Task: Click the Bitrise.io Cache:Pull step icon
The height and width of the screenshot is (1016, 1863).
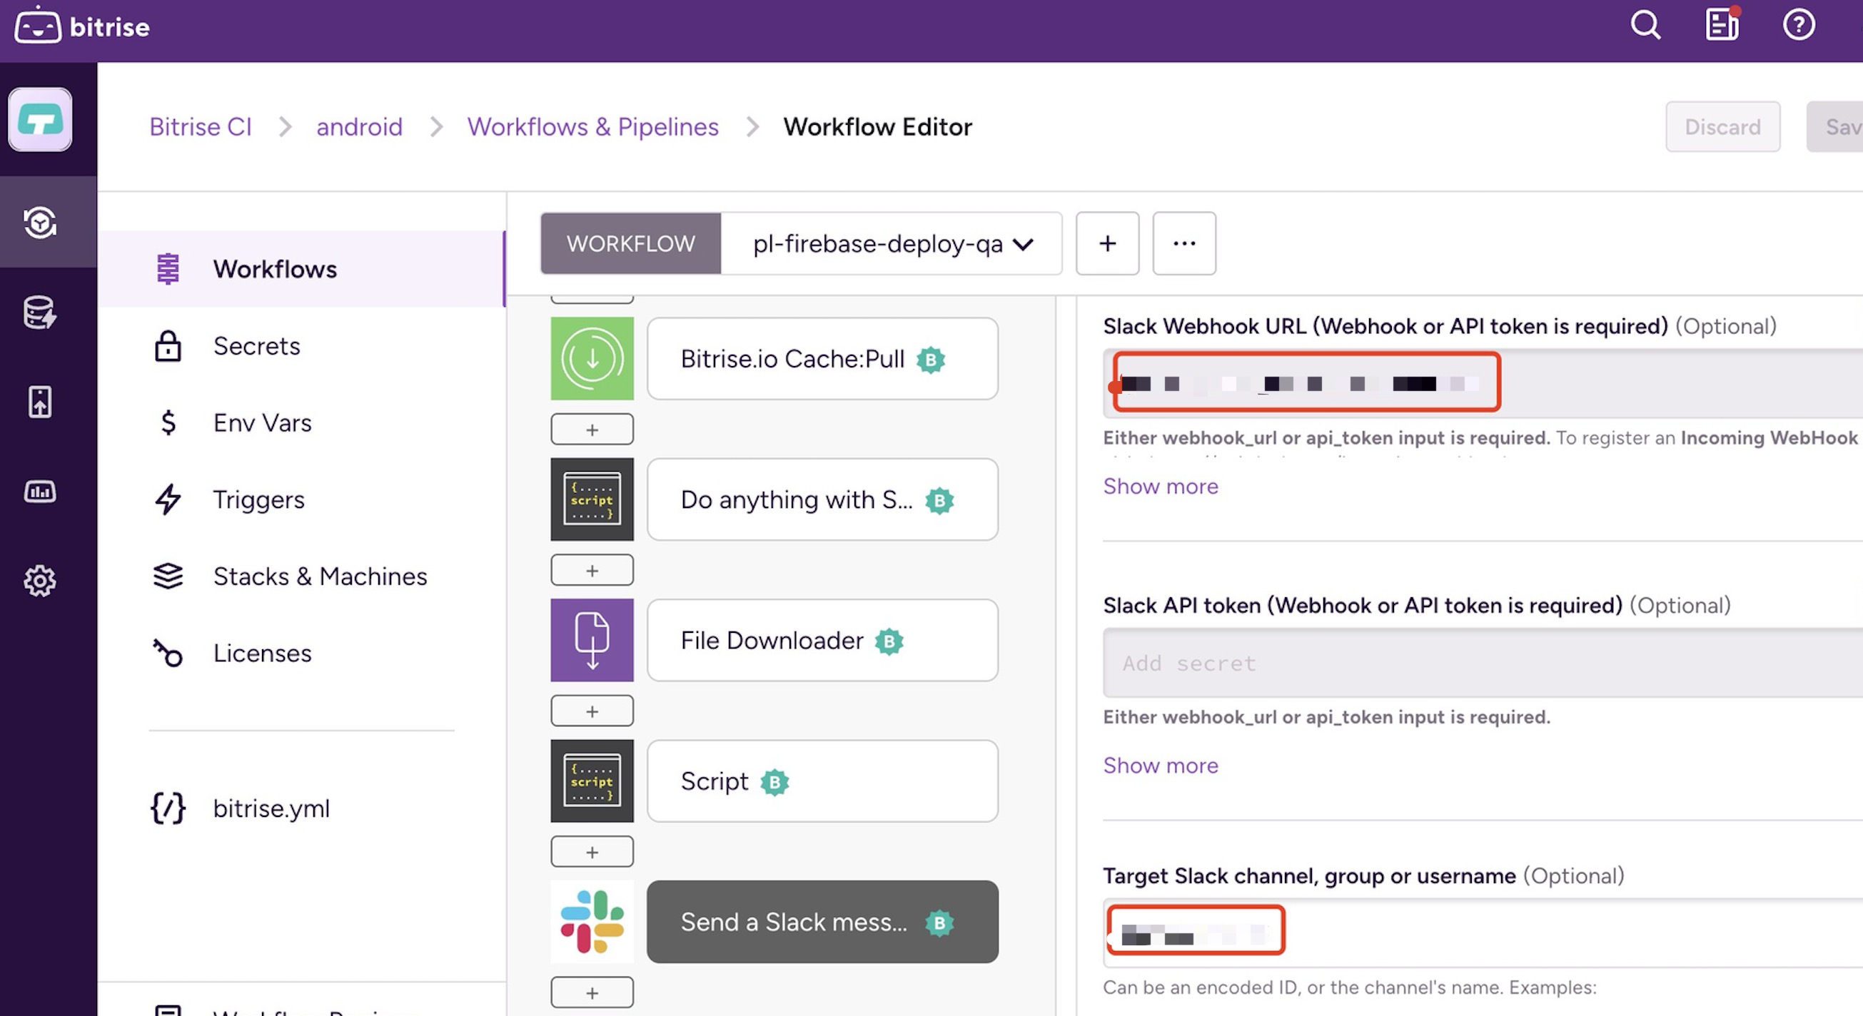Action: tap(592, 359)
